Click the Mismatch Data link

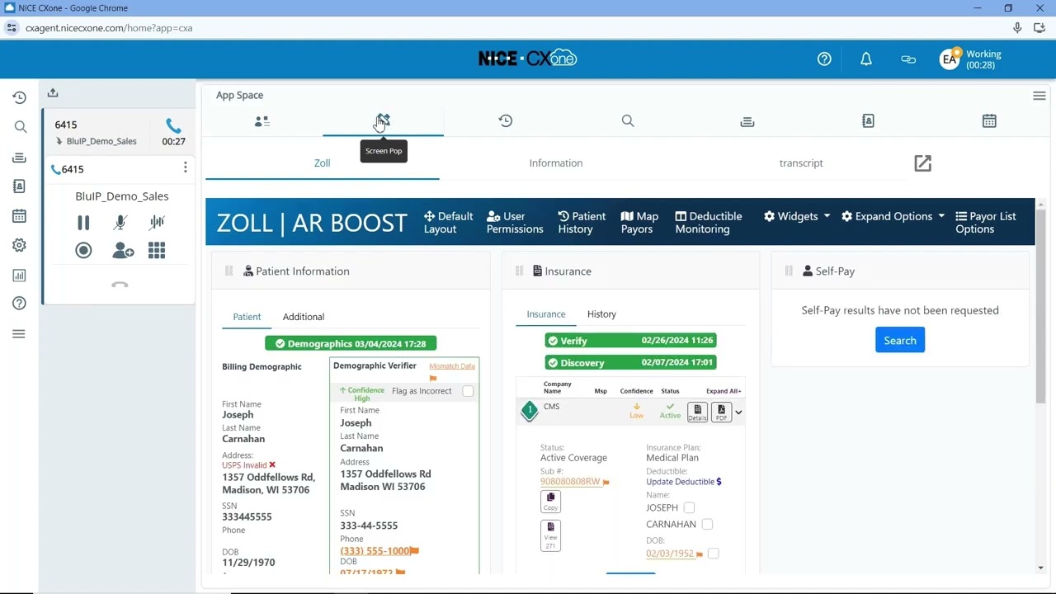tap(452, 366)
